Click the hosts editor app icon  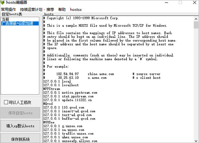(3, 2)
